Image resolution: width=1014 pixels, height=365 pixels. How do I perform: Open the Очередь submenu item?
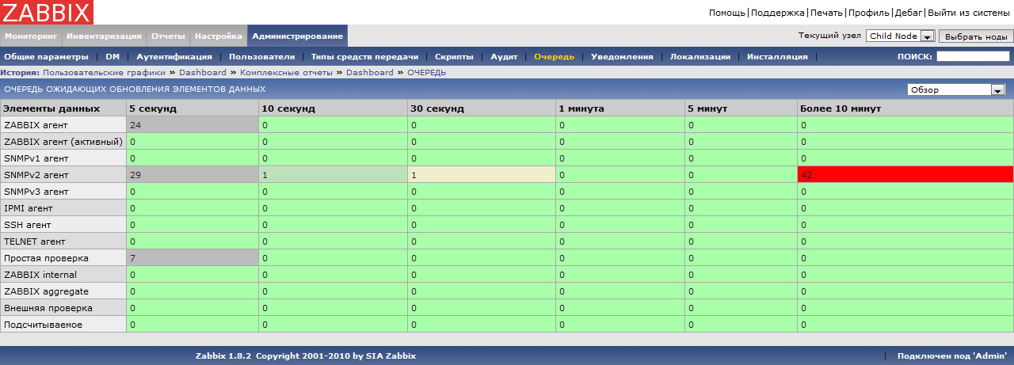[554, 57]
